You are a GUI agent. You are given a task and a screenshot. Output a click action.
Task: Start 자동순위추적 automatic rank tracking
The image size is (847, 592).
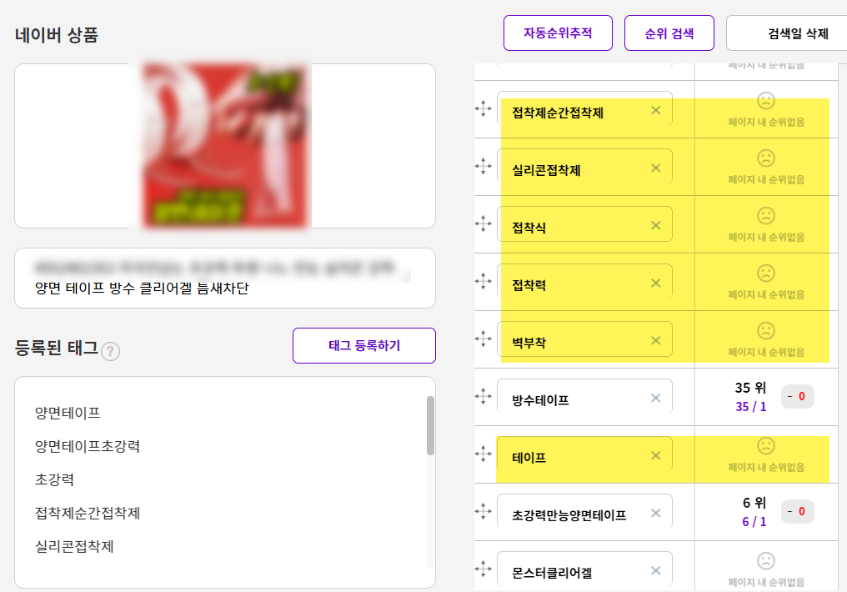coord(558,33)
